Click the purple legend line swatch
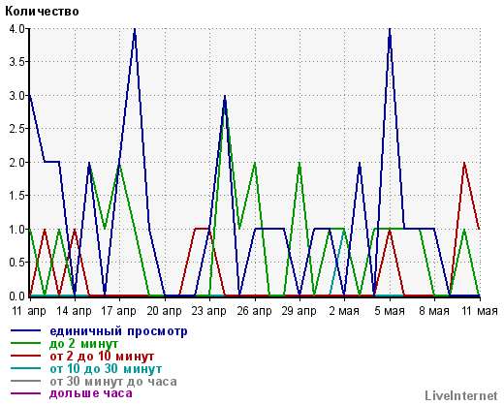 (x=25, y=393)
